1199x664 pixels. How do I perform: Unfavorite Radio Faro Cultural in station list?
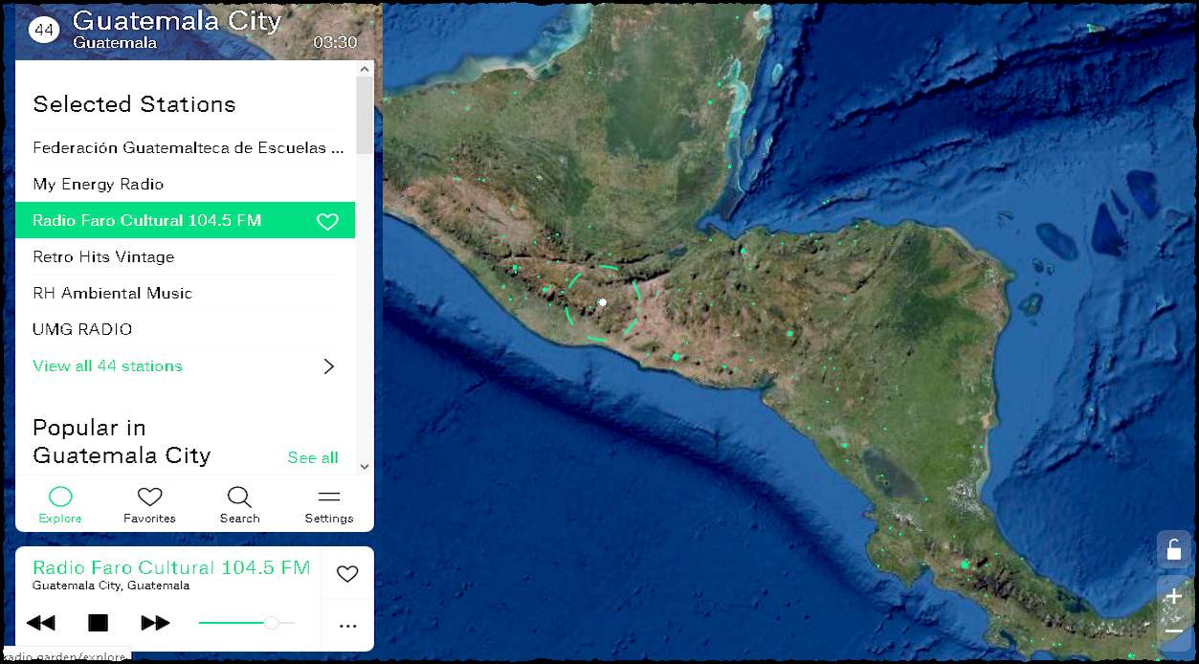tap(327, 221)
